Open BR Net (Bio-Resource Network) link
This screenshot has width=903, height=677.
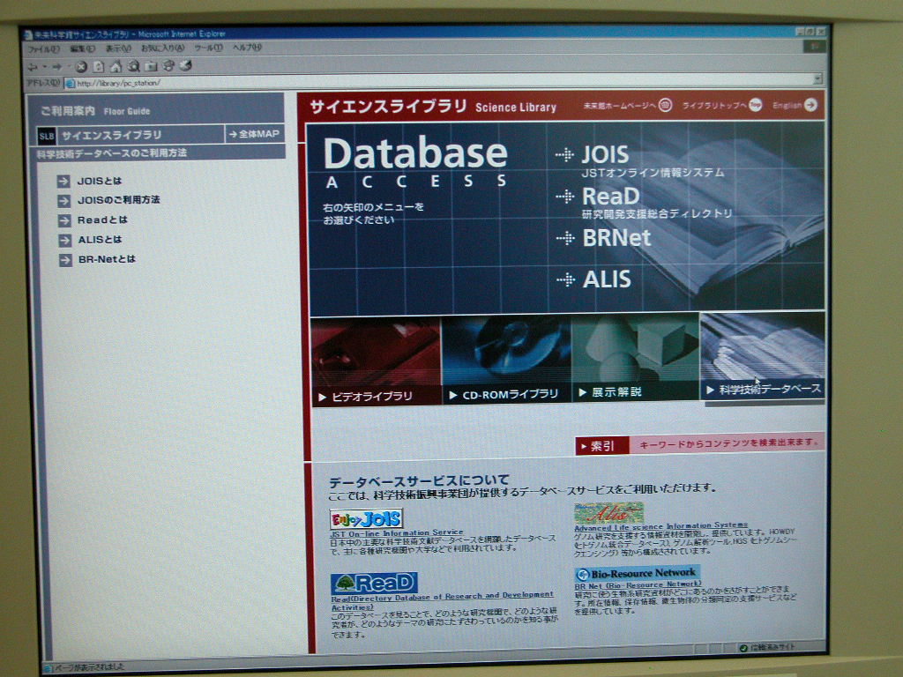pyautogui.click(x=638, y=584)
